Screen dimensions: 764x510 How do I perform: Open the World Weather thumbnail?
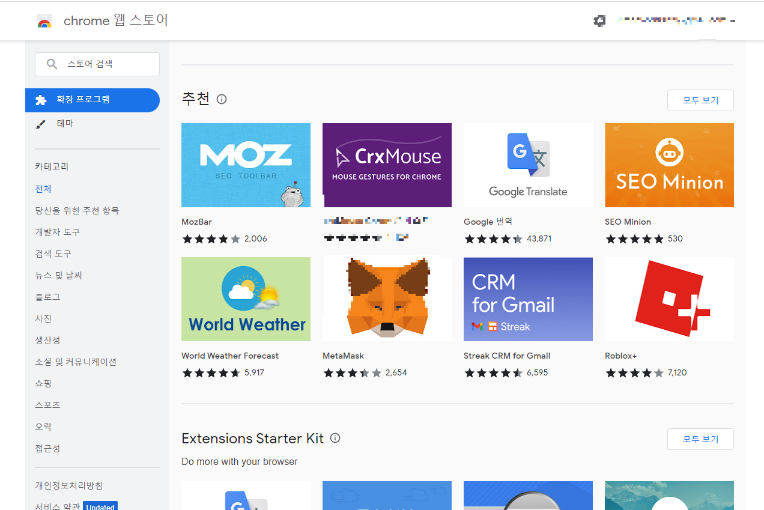coord(246,299)
